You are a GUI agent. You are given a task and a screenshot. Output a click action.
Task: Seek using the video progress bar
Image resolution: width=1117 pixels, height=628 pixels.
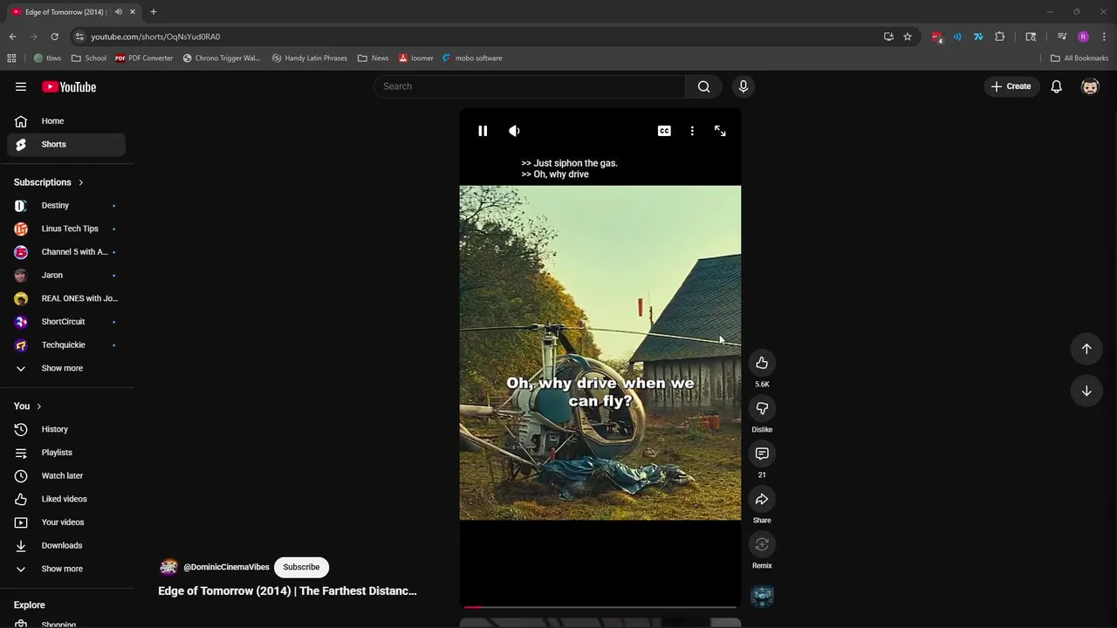coord(600,606)
